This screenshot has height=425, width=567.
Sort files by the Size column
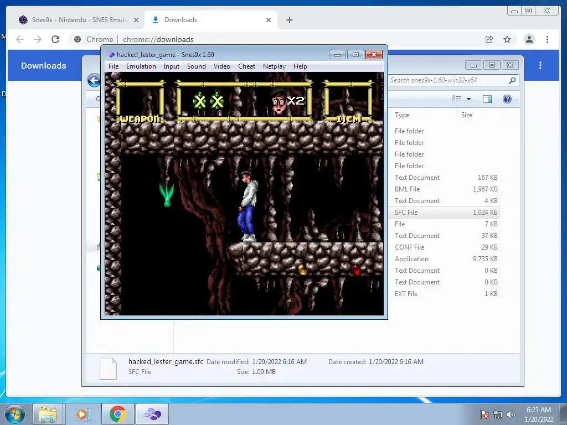pos(466,115)
